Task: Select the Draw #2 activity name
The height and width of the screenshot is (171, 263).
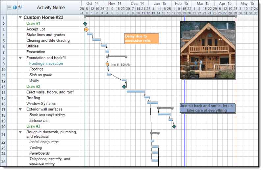Action: 33,86
